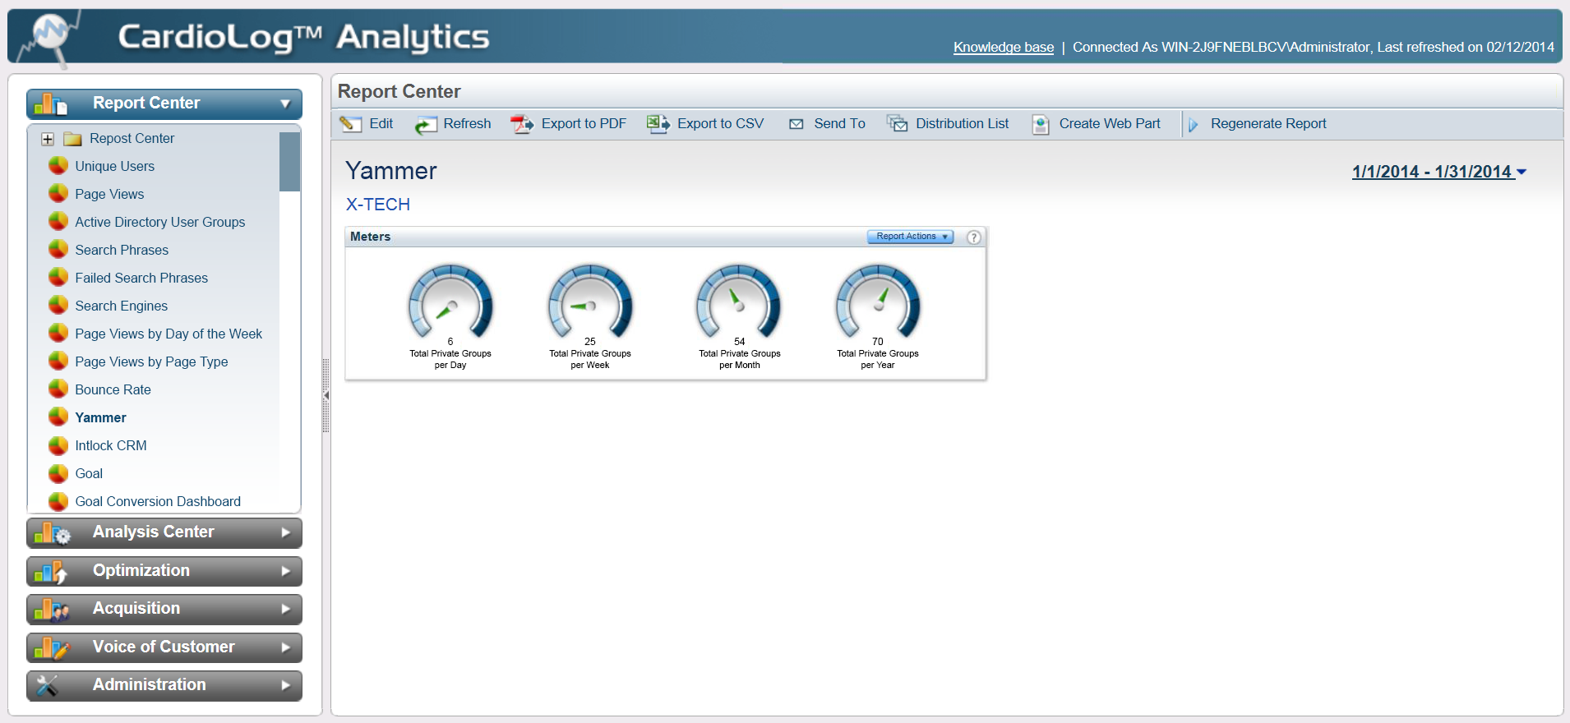Click the Edit pencil icon
1570x723 pixels.
351,124
